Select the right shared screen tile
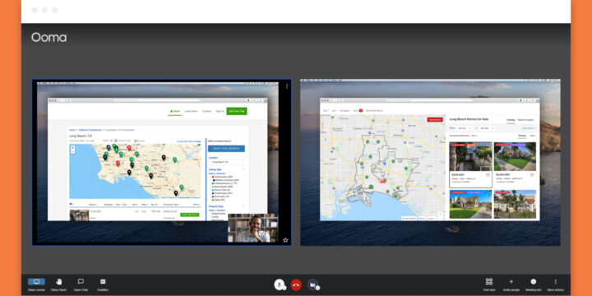 click(430, 162)
